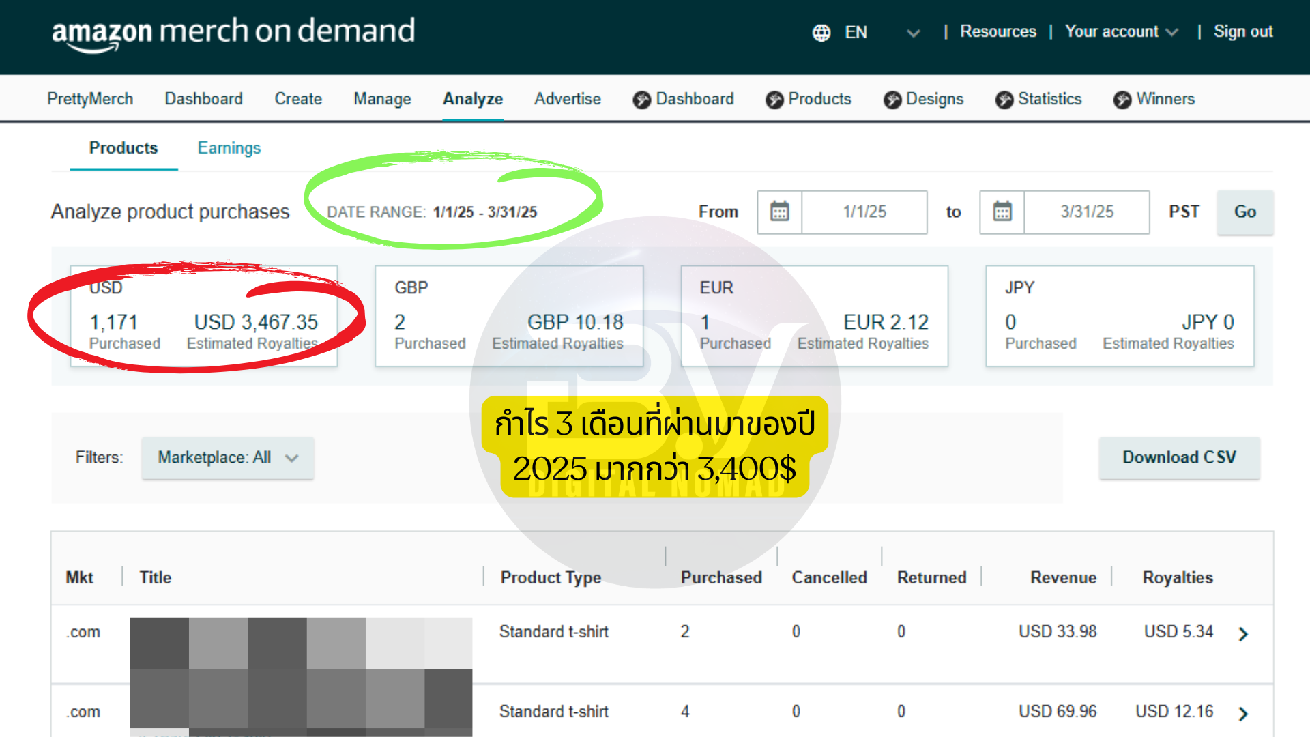Screen dimensions: 1310x737
Task: Click the PrettyMerch Designs icon
Action: pos(892,100)
